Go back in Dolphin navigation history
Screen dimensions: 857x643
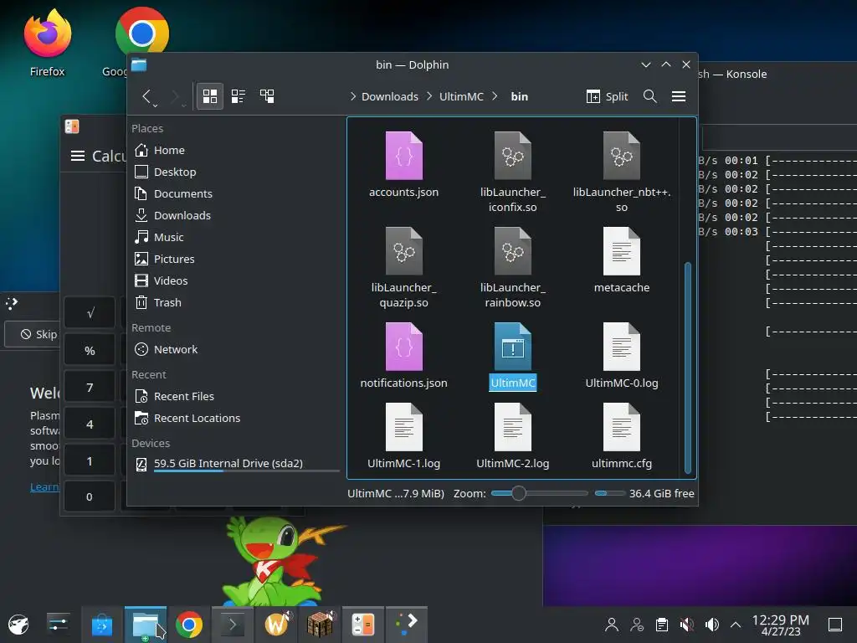(146, 96)
